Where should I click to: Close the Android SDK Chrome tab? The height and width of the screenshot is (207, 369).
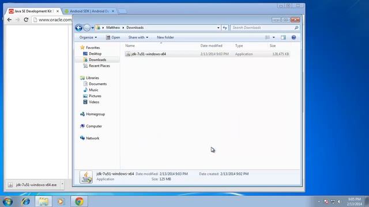click(x=113, y=11)
